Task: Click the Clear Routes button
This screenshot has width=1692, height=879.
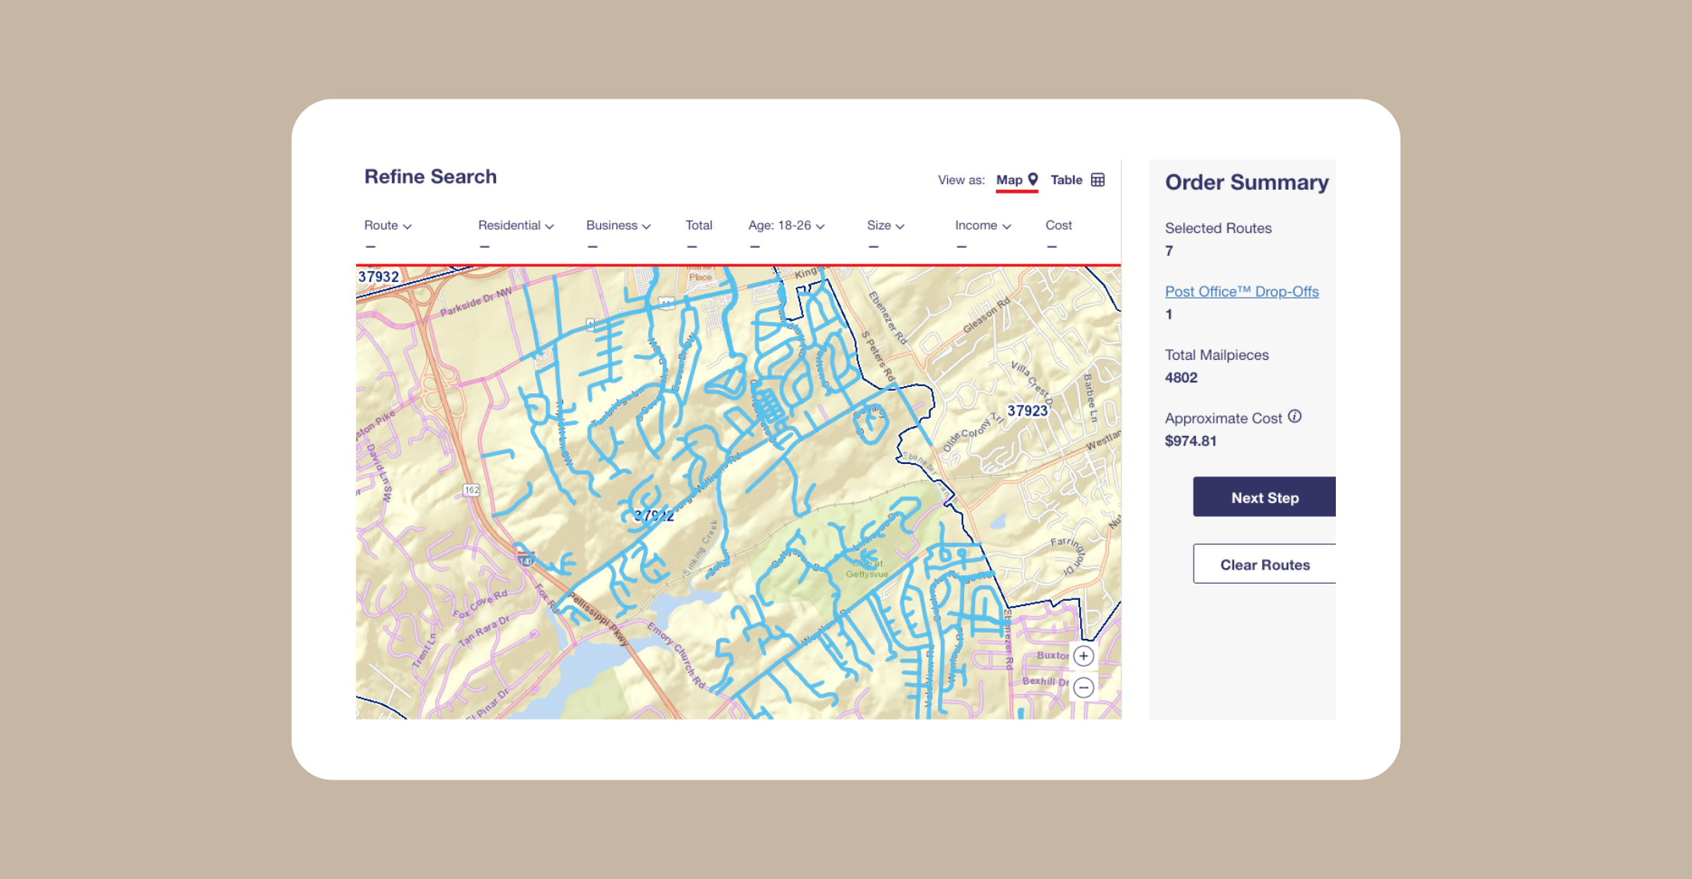Action: pyautogui.click(x=1264, y=564)
